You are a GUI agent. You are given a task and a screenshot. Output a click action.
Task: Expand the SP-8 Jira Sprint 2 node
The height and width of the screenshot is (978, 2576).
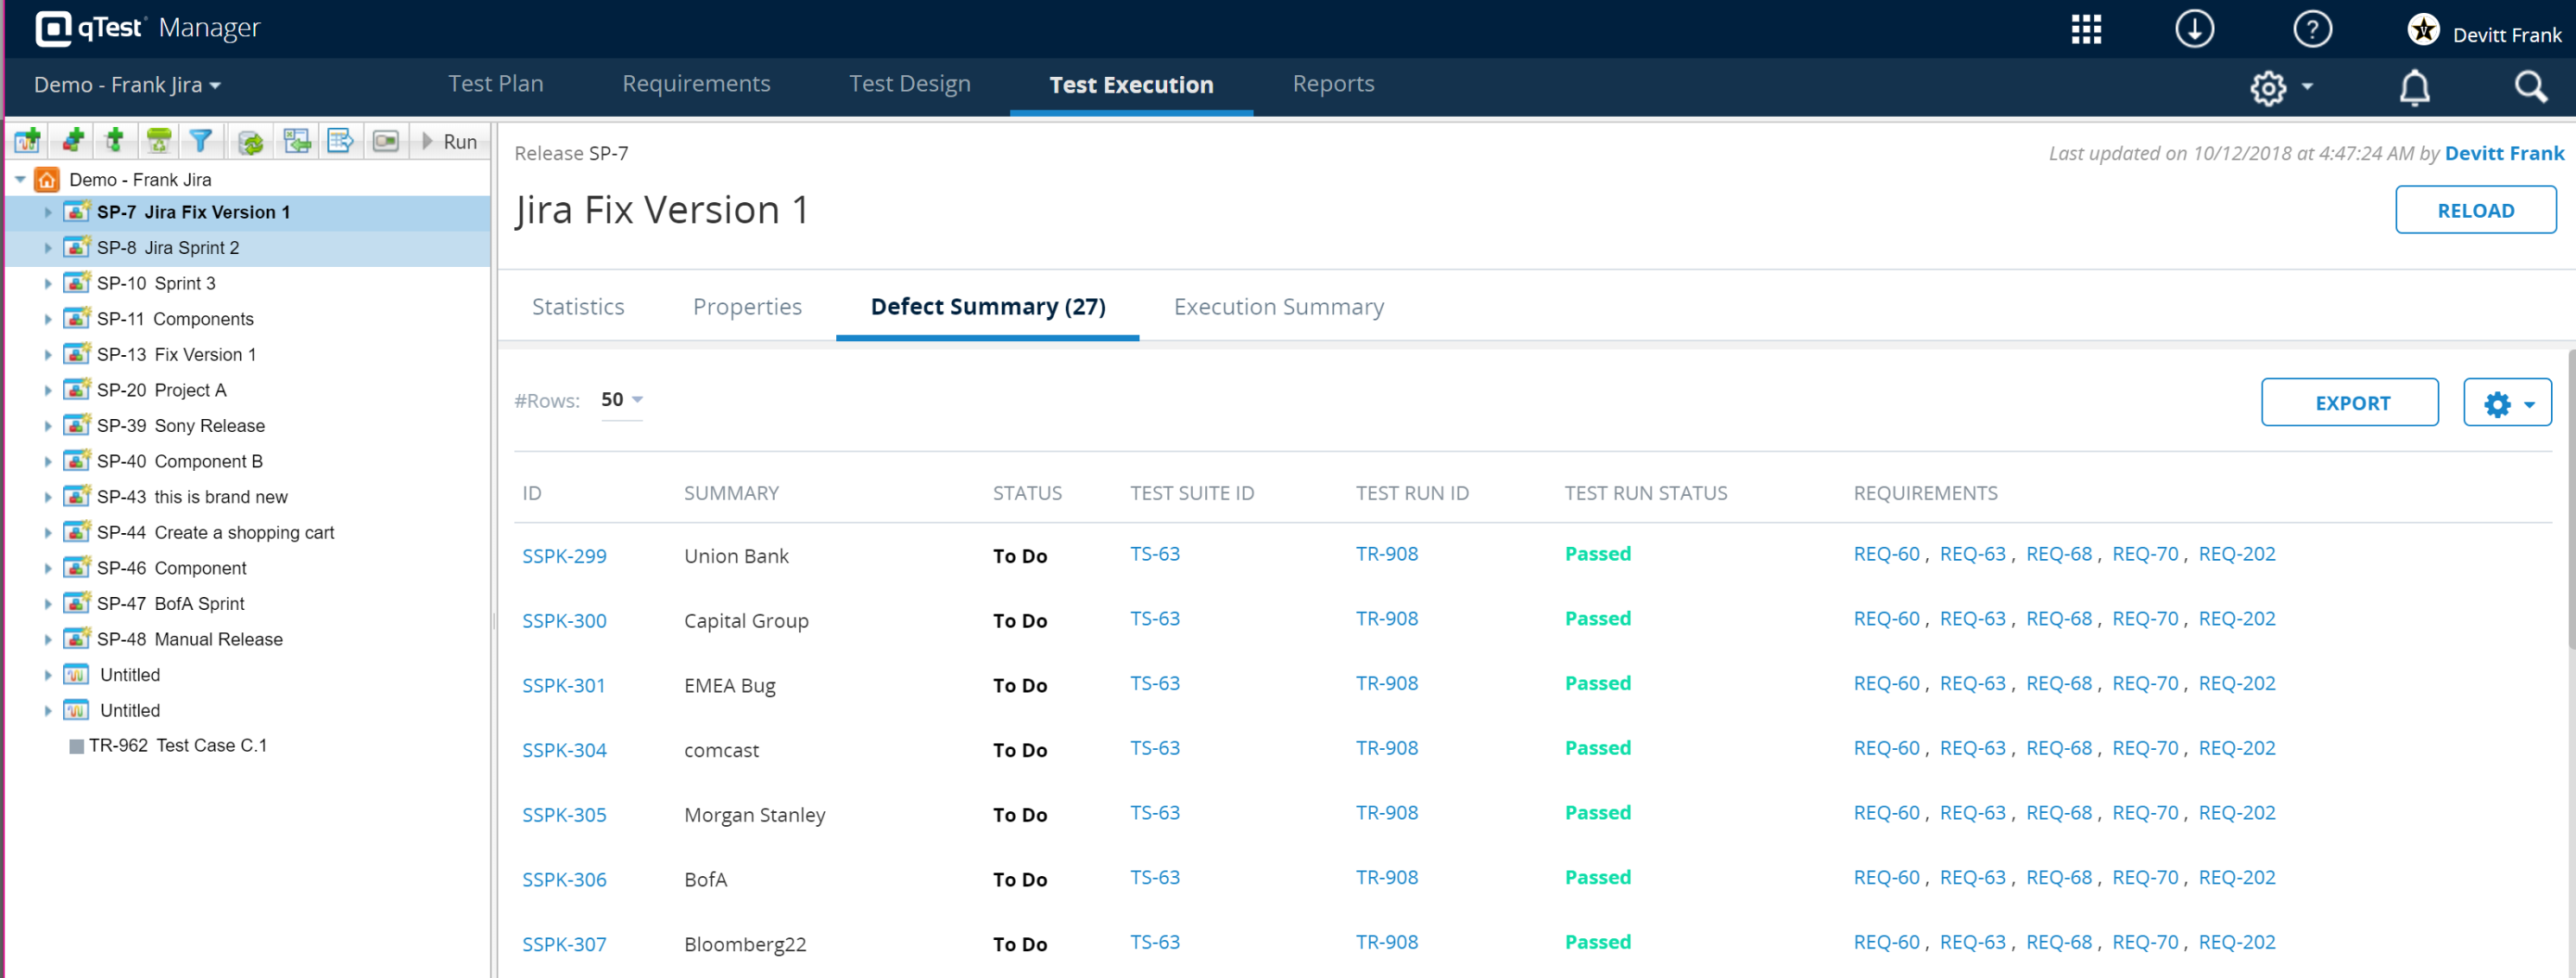(x=47, y=248)
